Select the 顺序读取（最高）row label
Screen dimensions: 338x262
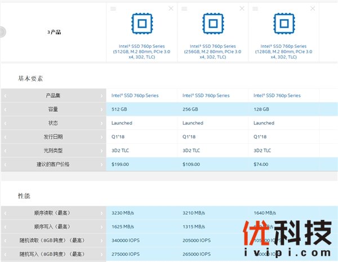click(52, 213)
